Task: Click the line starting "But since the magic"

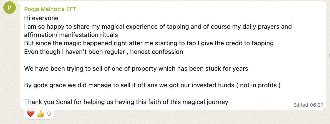Action: tap(149, 43)
